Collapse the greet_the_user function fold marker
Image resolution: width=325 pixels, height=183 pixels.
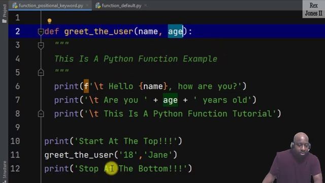point(41,32)
